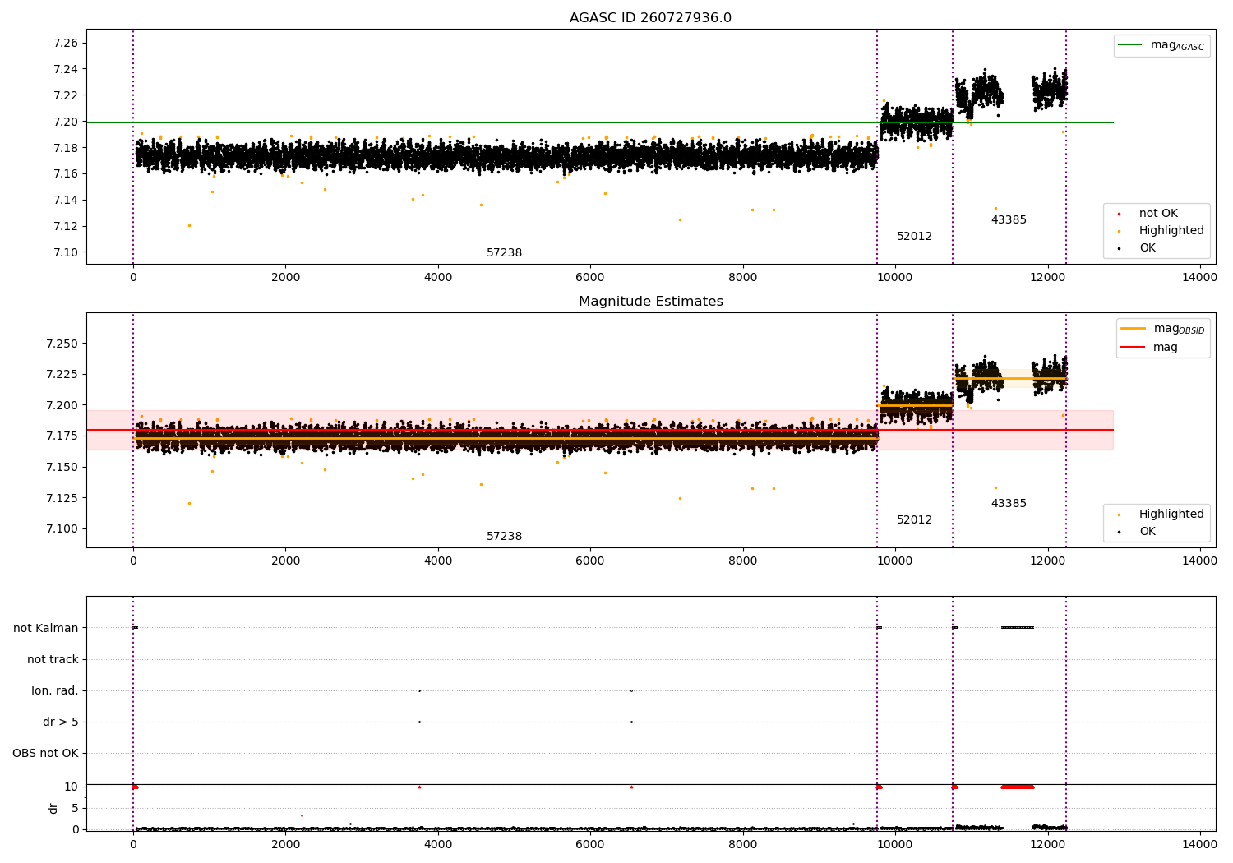Click the green line sample in the top legend
The height and width of the screenshot is (863, 1233).
pos(1131,45)
